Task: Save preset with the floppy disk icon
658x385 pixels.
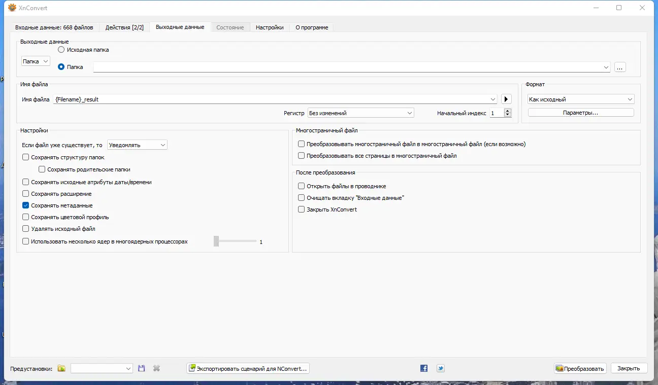Action: (x=142, y=368)
